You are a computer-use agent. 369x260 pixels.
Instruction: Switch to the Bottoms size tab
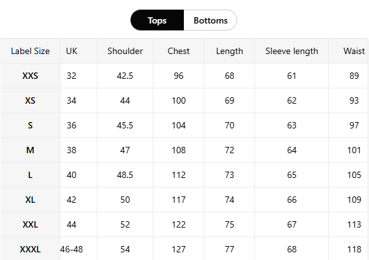click(x=211, y=20)
